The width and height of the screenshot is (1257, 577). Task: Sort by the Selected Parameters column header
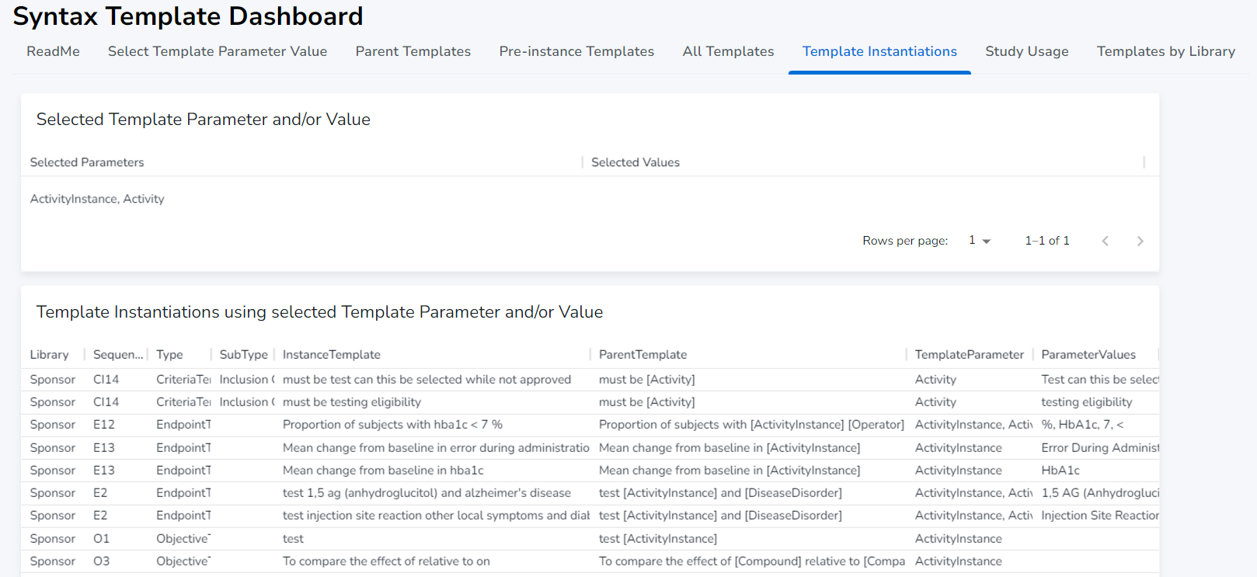pos(87,162)
